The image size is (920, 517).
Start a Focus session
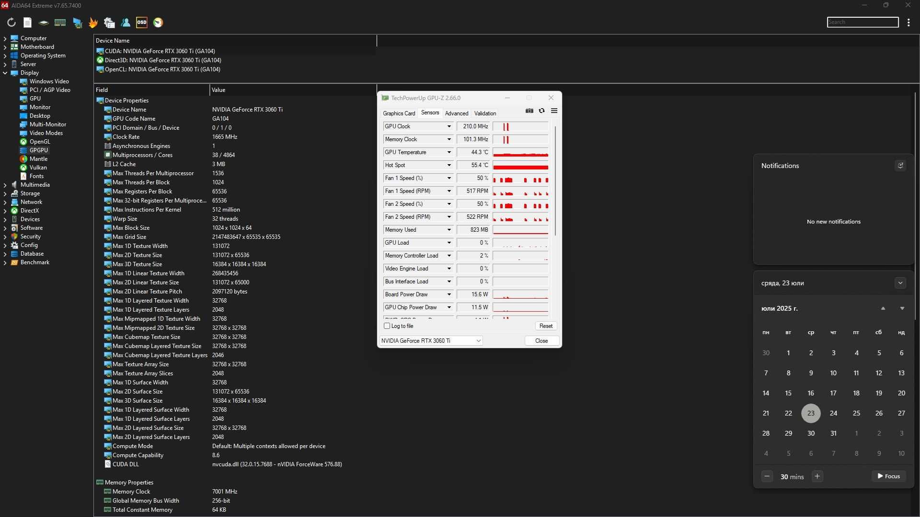pyautogui.click(x=888, y=476)
